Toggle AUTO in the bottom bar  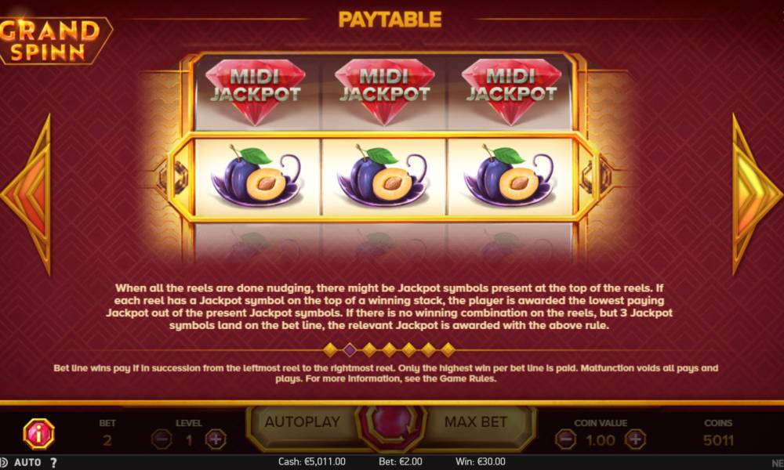pos(27,463)
